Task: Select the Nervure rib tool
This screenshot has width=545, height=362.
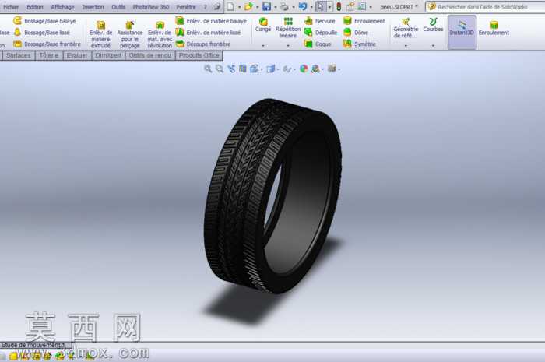Action: tap(320, 21)
